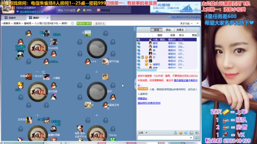Open the 家族 tab in player panel
The image size is (257, 144).
tap(168, 30)
